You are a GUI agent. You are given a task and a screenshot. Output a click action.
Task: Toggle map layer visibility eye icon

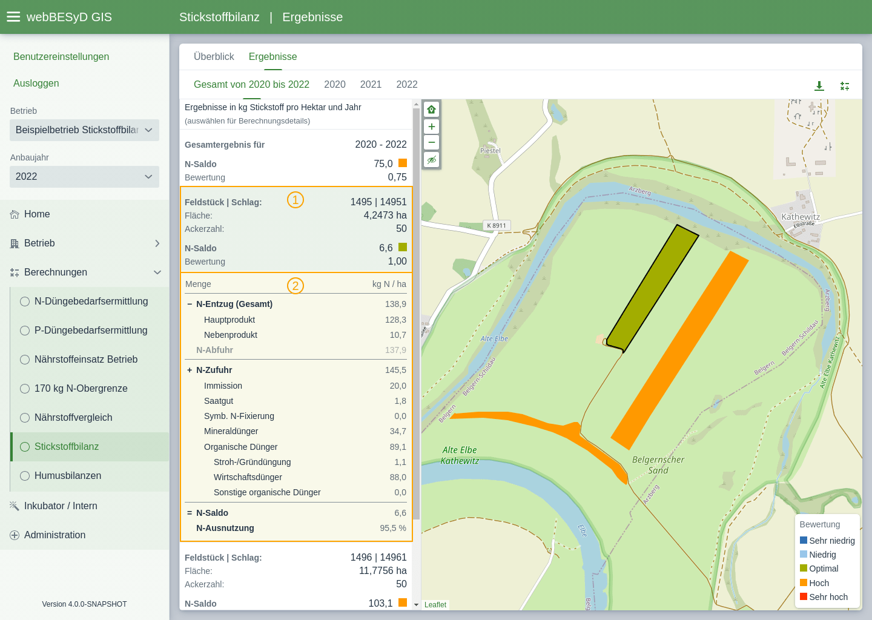coord(431,160)
